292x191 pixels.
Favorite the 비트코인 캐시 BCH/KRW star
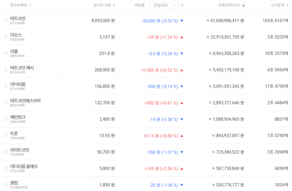[5, 69]
